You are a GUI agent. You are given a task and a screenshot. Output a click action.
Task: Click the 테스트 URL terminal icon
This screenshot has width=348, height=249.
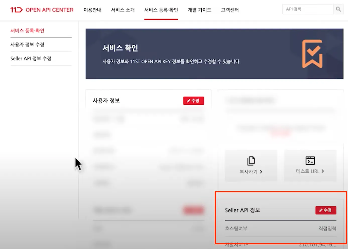[310, 160]
